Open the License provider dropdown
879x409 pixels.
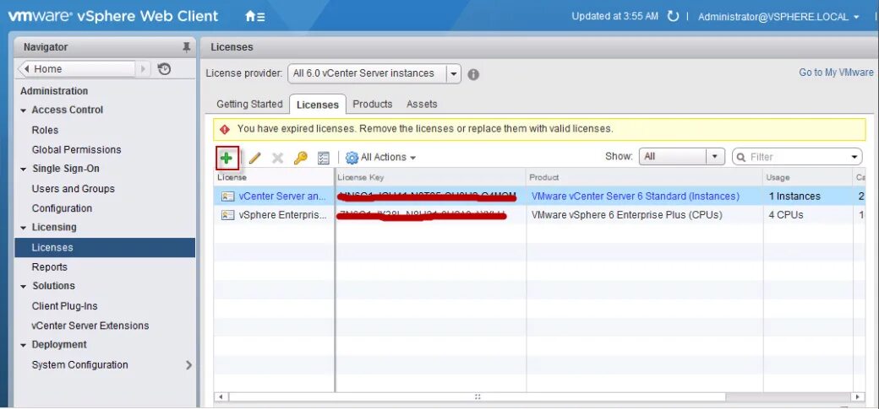click(x=454, y=74)
